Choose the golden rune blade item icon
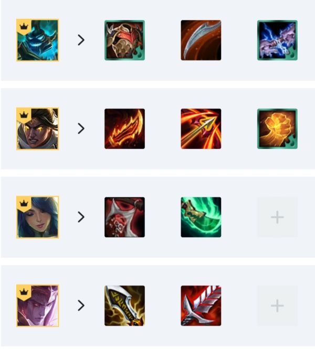This screenshot has width=315, height=349. (124, 306)
